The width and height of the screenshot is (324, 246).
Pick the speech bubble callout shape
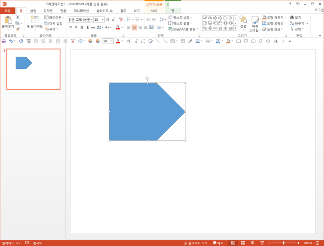click(x=246, y=41)
